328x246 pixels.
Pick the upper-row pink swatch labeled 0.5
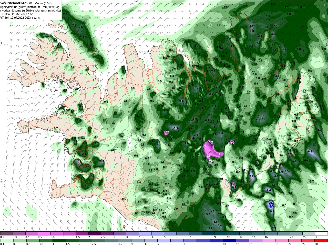pyautogui.click(x=44, y=233)
